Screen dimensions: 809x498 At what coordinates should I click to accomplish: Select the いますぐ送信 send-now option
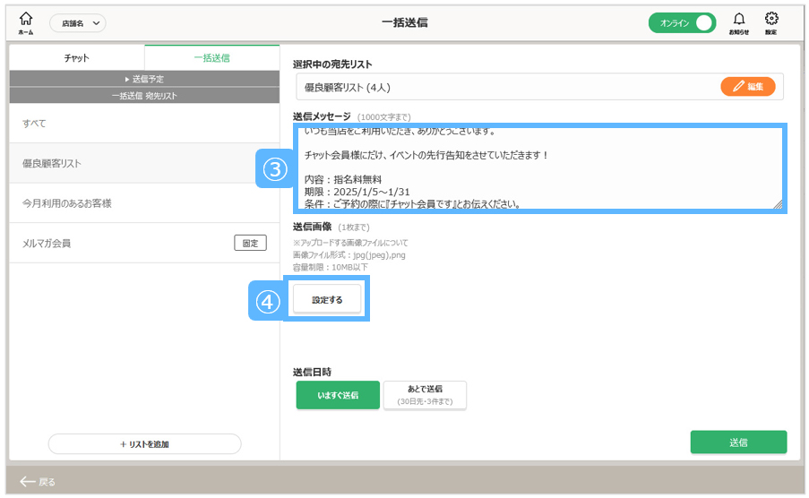(338, 395)
